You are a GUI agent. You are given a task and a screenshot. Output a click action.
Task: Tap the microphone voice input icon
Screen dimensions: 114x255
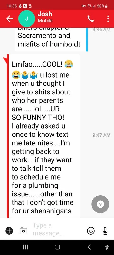pos(105,231)
